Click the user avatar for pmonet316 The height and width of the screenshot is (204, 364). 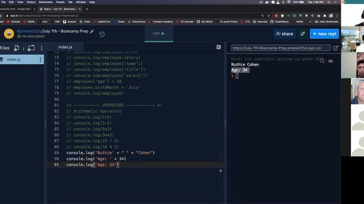pos(9,34)
